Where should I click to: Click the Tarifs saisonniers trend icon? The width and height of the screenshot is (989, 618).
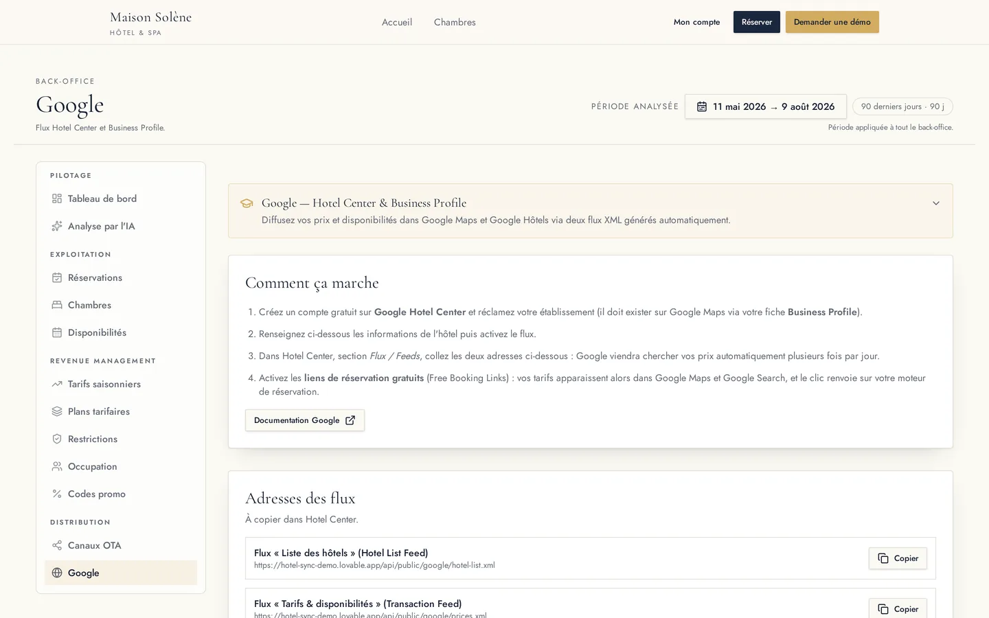pyautogui.click(x=57, y=384)
